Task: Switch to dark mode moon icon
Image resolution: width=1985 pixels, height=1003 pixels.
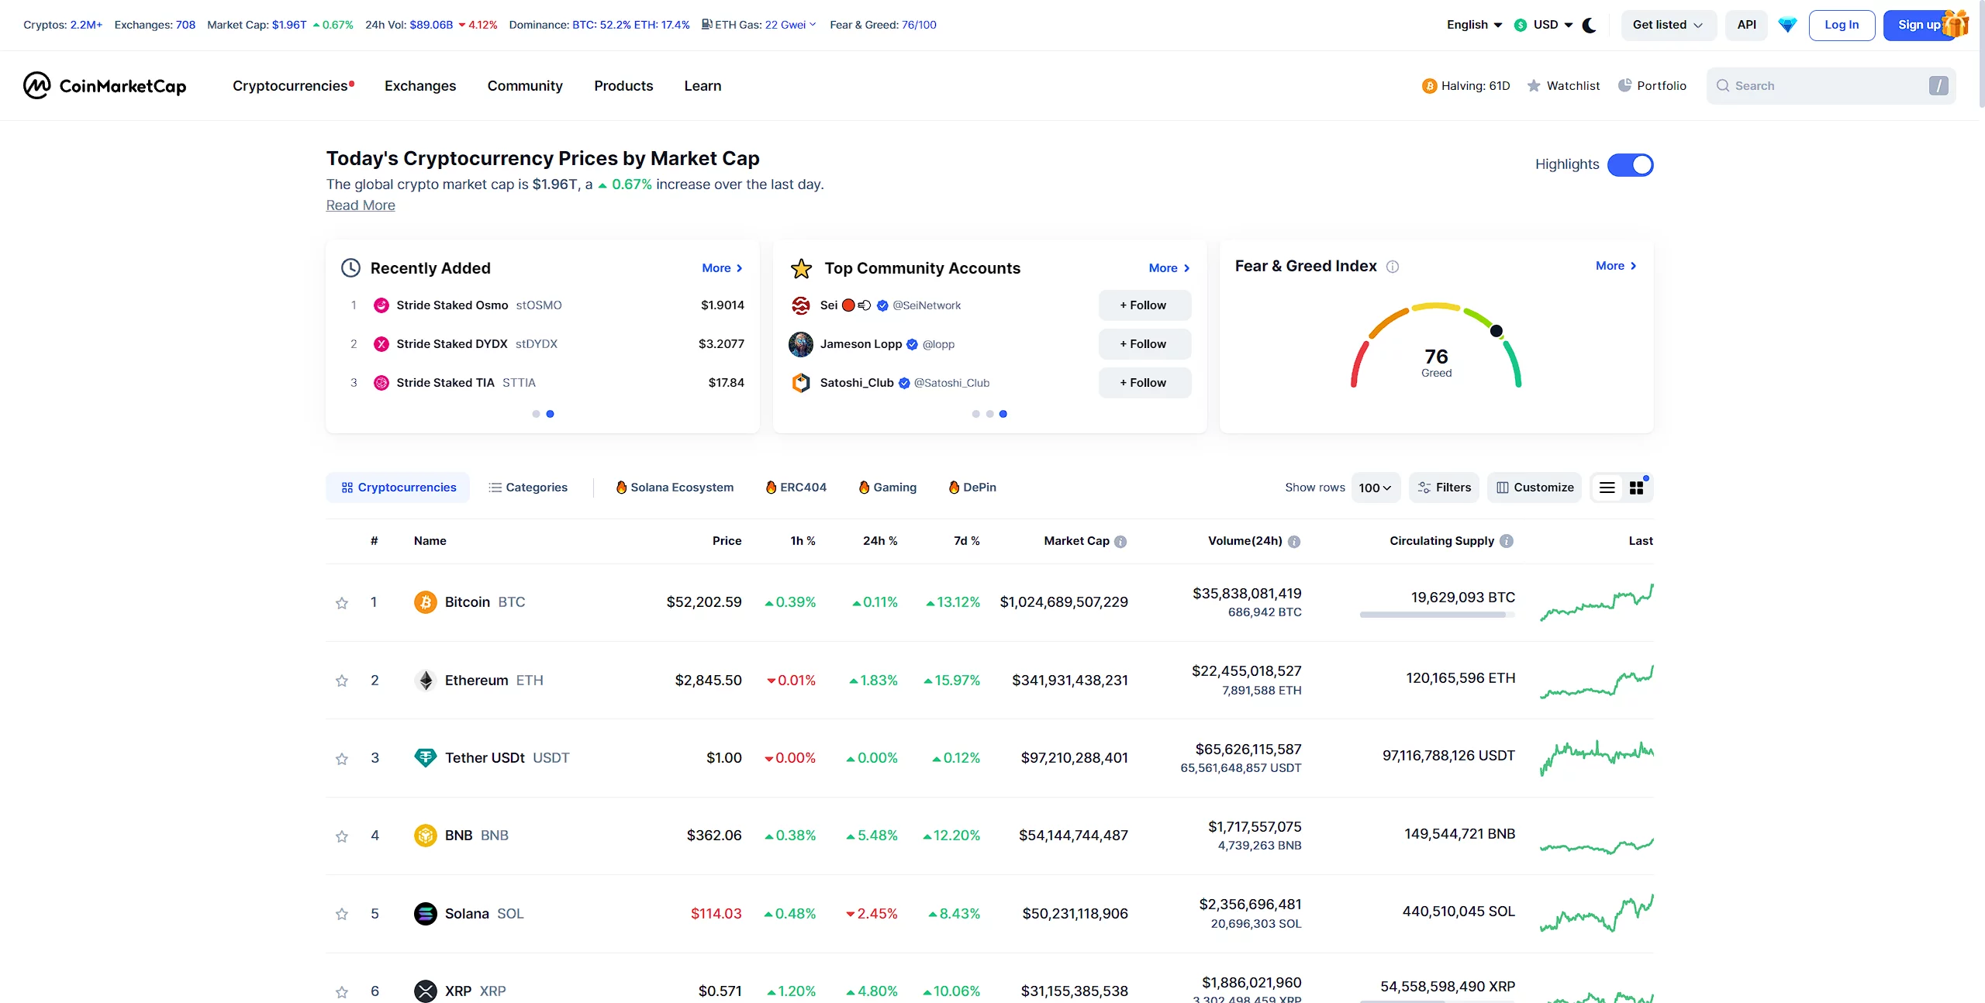Action: coord(1589,25)
